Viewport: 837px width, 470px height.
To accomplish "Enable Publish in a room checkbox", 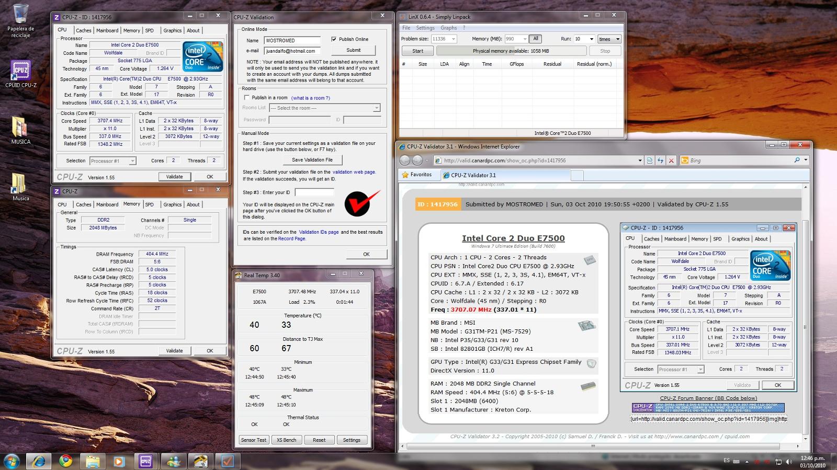I will click(x=247, y=98).
